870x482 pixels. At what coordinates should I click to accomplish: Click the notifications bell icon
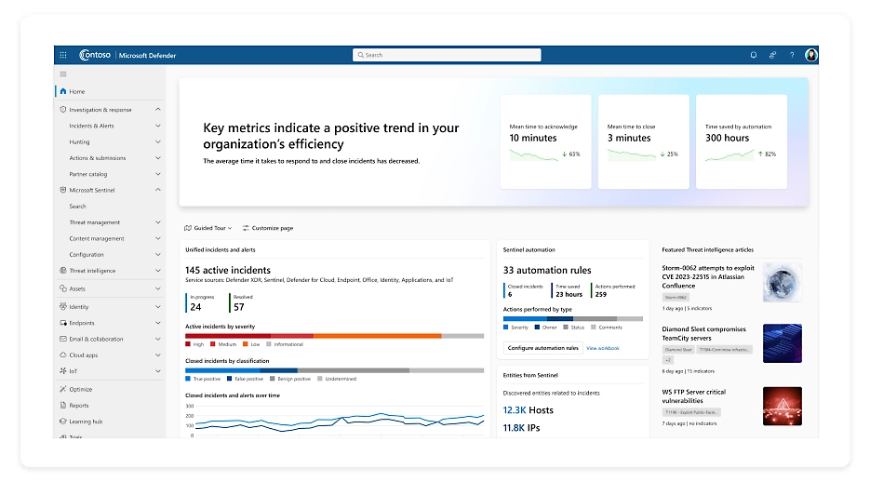pos(754,55)
